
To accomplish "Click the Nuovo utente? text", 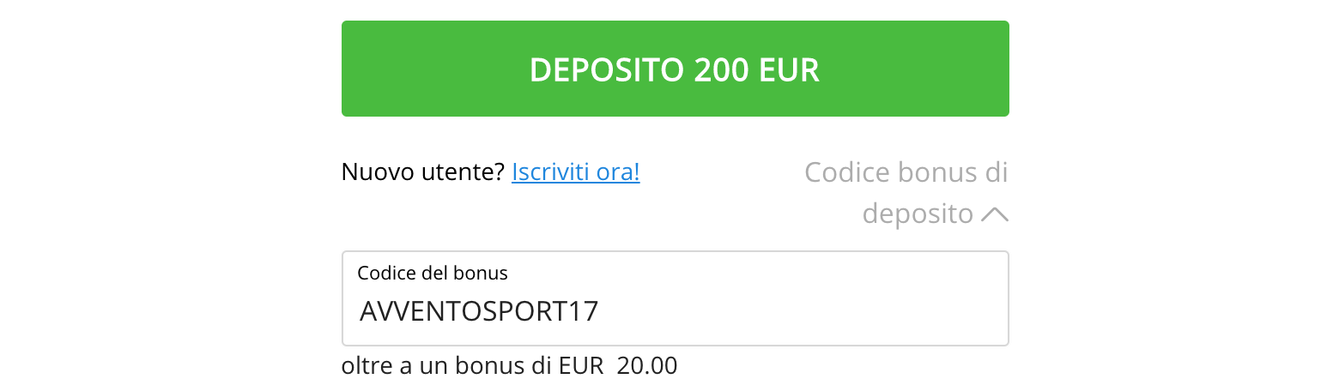I will click(x=422, y=172).
